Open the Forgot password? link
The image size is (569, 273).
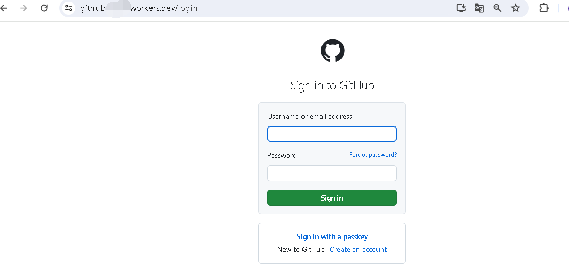[x=373, y=155]
